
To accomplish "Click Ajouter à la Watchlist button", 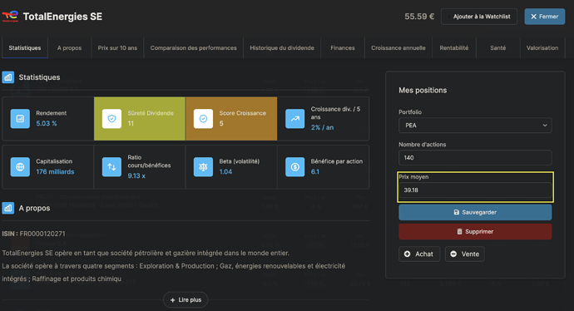I will click(479, 17).
